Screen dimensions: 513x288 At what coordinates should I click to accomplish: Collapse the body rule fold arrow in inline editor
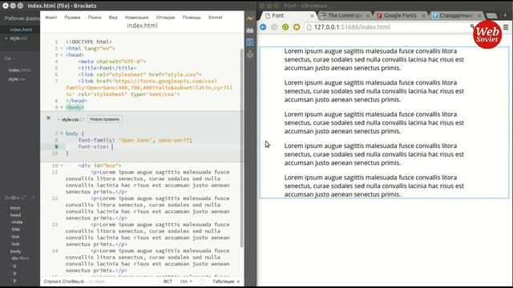tap(62, 134)
